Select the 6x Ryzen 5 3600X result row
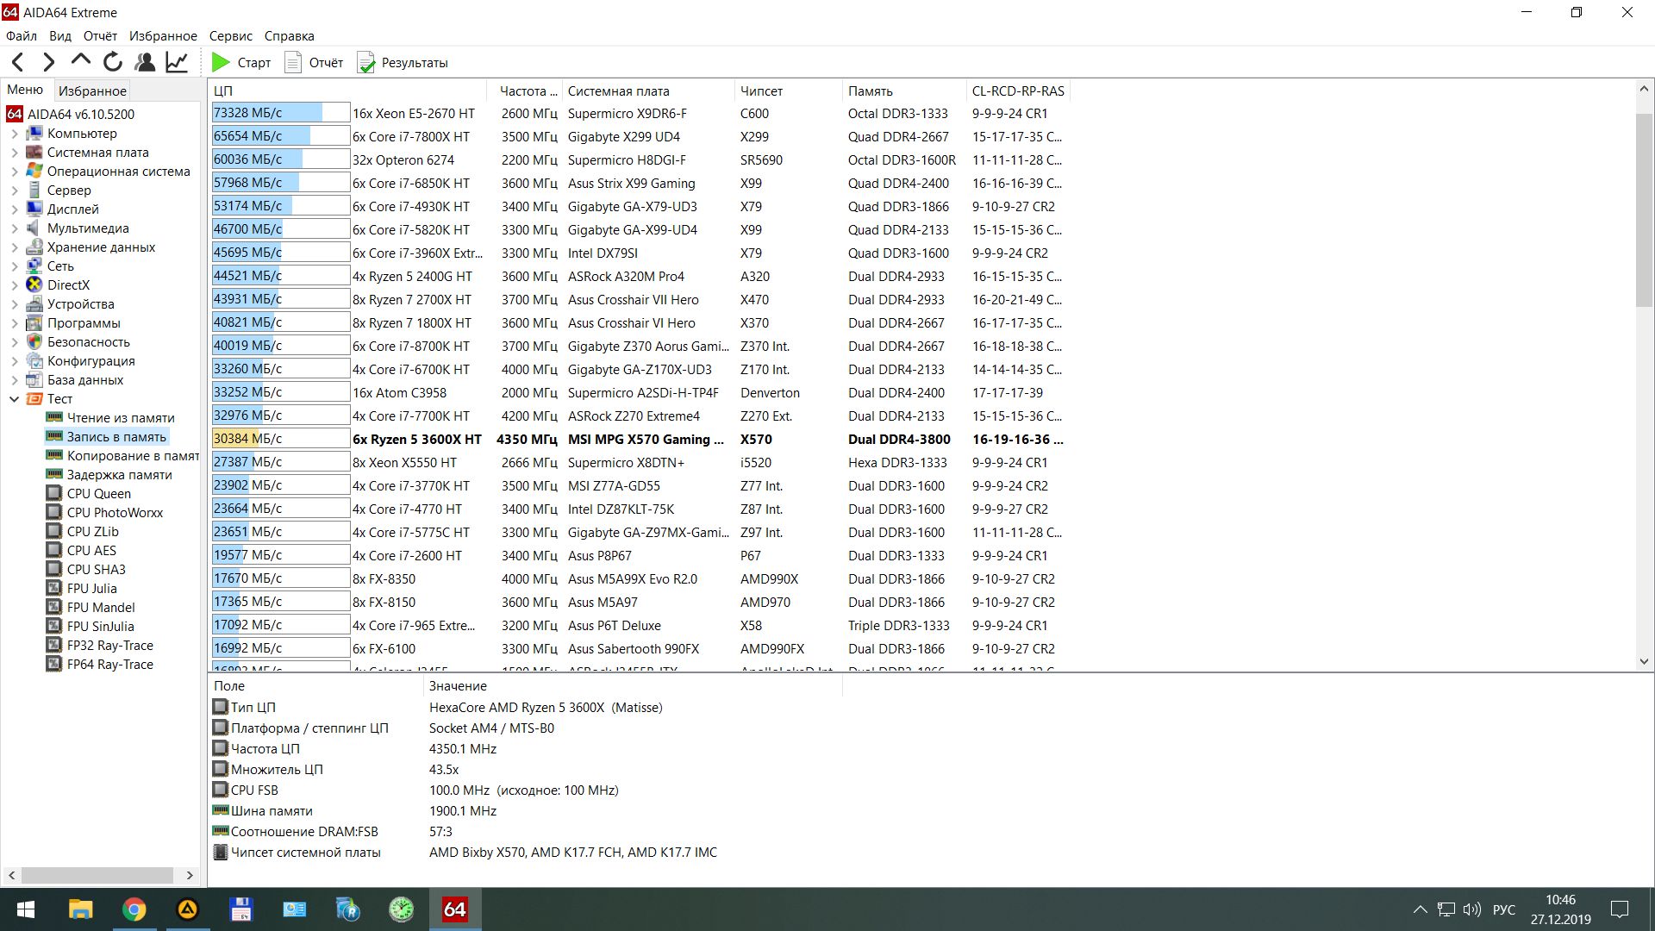 pyautogui.click(x=417, y=440)
